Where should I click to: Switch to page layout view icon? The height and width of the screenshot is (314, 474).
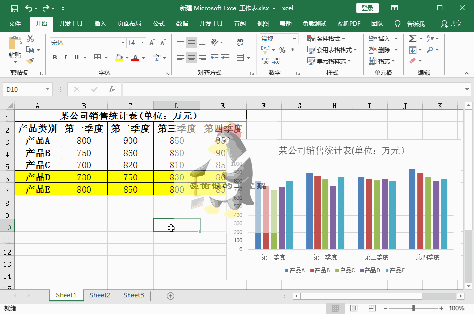pos(354,308)
